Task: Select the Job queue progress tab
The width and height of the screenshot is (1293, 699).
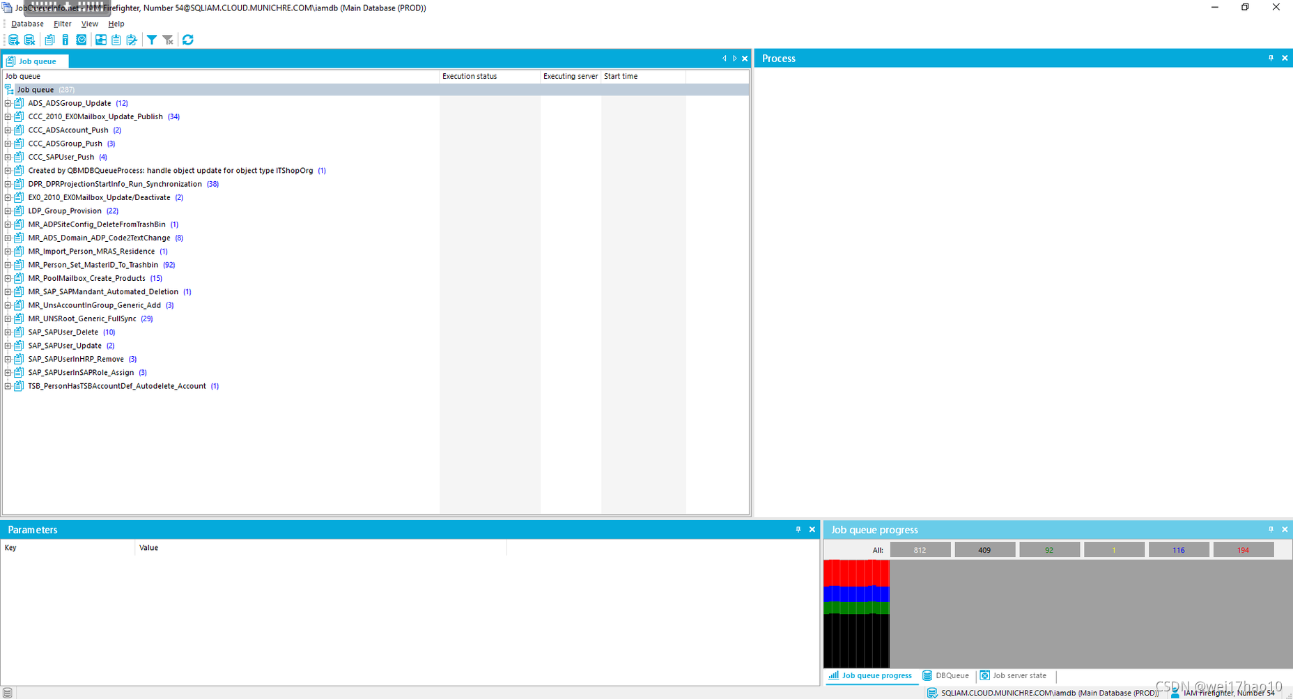Action: (870, 675)
